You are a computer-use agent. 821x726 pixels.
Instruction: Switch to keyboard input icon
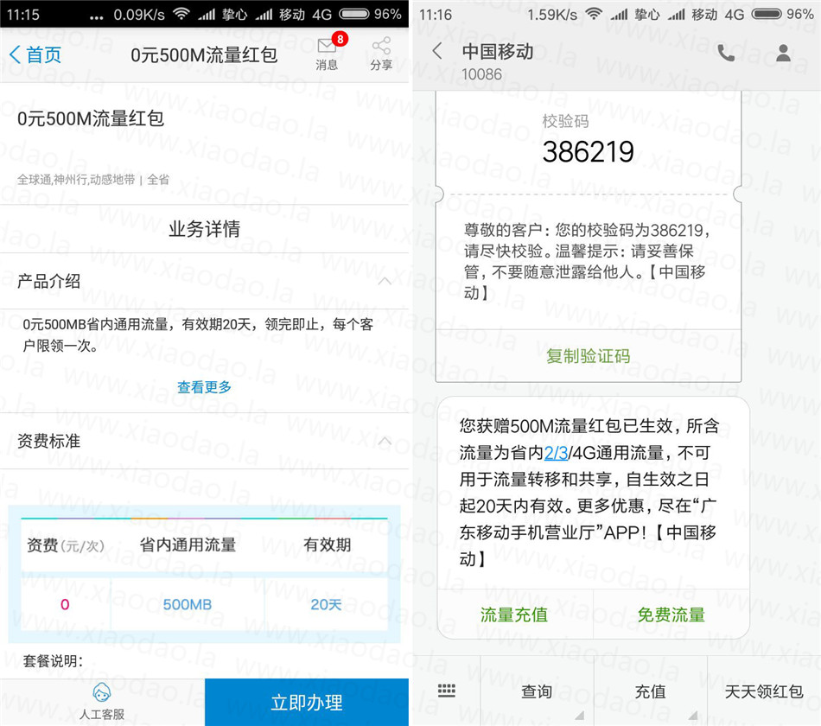point(447,691)
